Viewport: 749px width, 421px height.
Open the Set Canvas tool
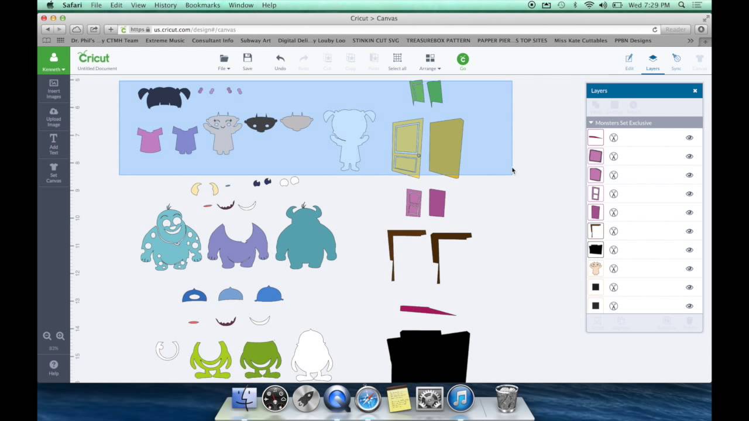pyautogui.click(x=53, y=173)
